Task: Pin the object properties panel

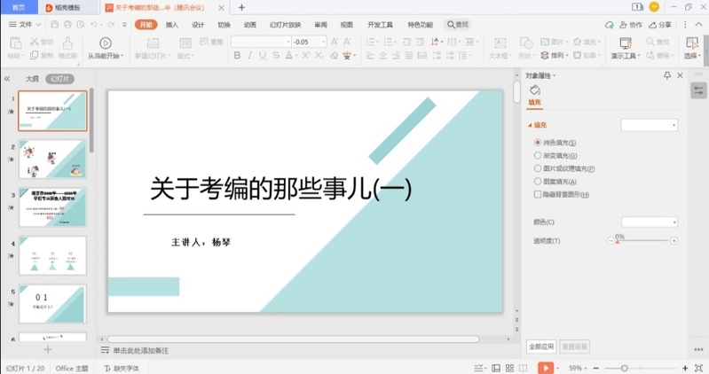Action: coord(667,76)
